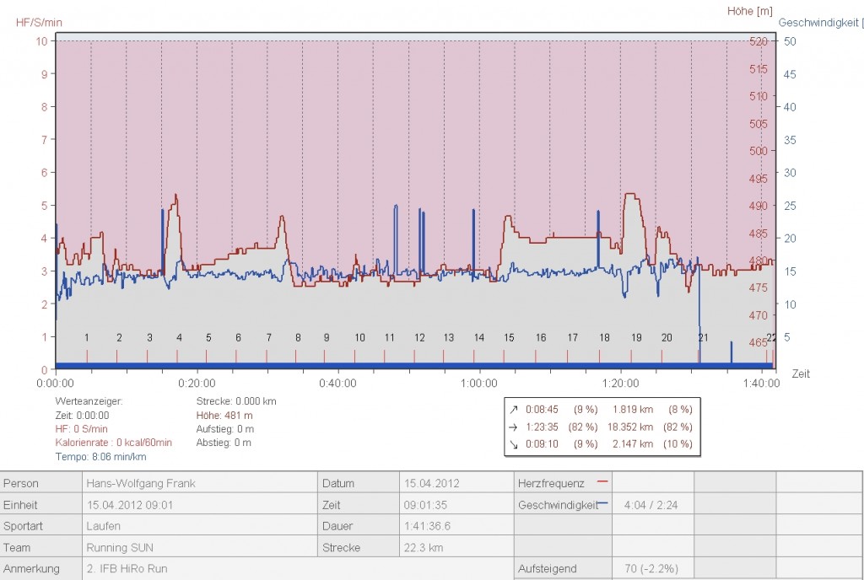864x580 pixels.
Task: Click lap marker 1 on the chart
Action: [87, 338]
